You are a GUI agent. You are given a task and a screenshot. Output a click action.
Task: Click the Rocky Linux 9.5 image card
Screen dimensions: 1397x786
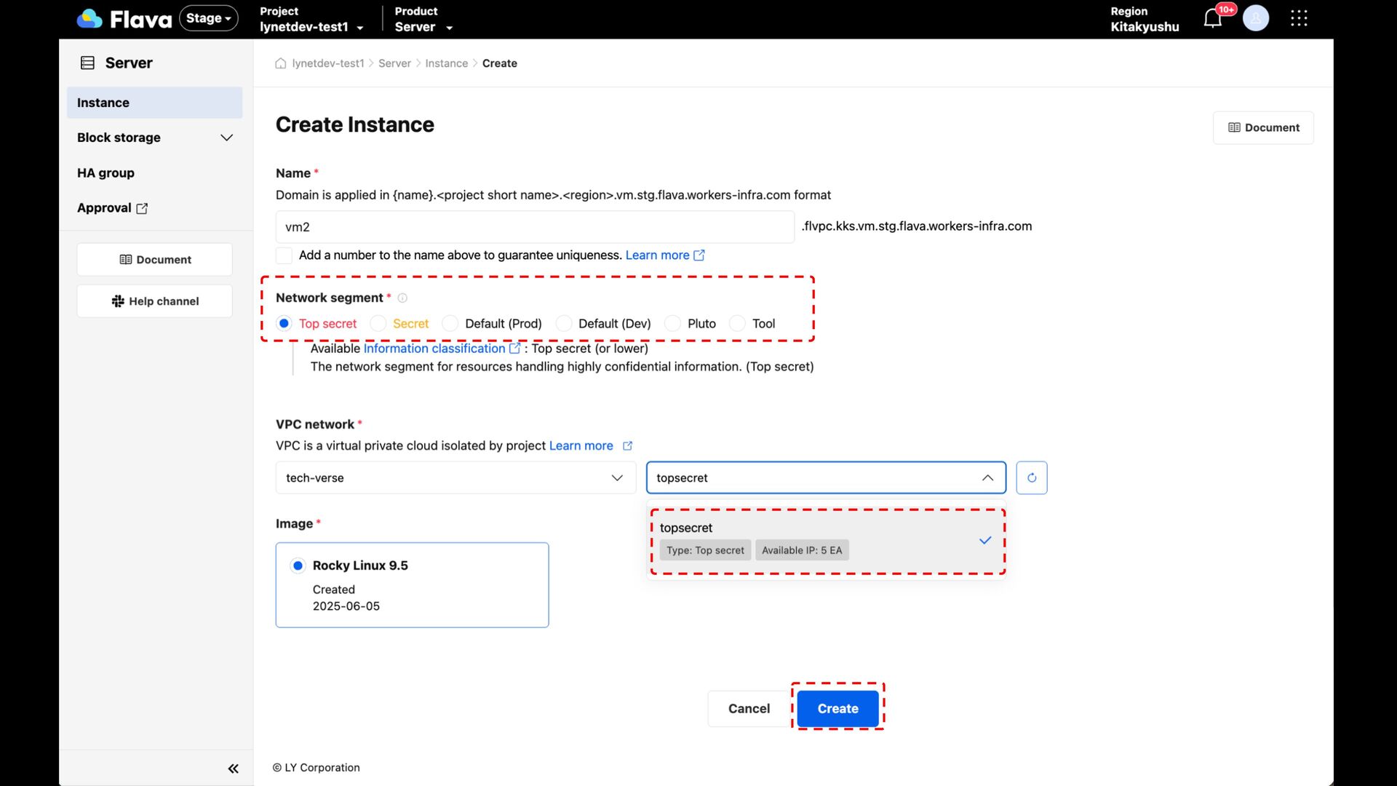[412, 585]
